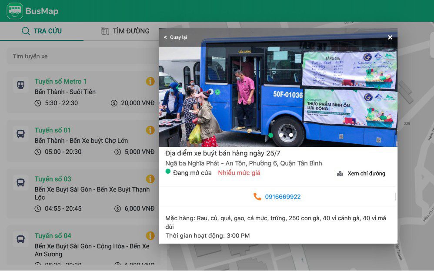
Task: Close the bus location popup
Action: [390, 37]
